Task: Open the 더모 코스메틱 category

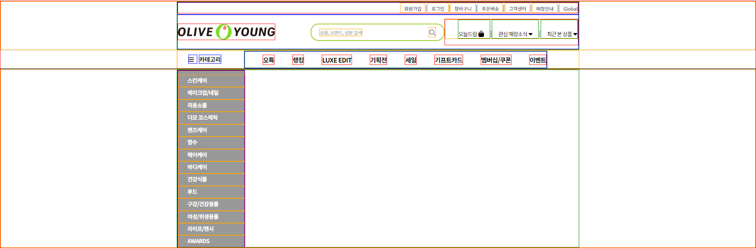Action: pos(211,118)
